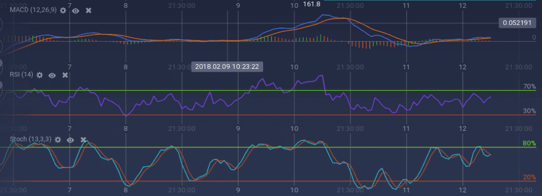Viewport: 542px width, 196px height.
Task: Toggle Stoch indicator visibility eye
Action: pyautogui.click(x=70, y=140)
